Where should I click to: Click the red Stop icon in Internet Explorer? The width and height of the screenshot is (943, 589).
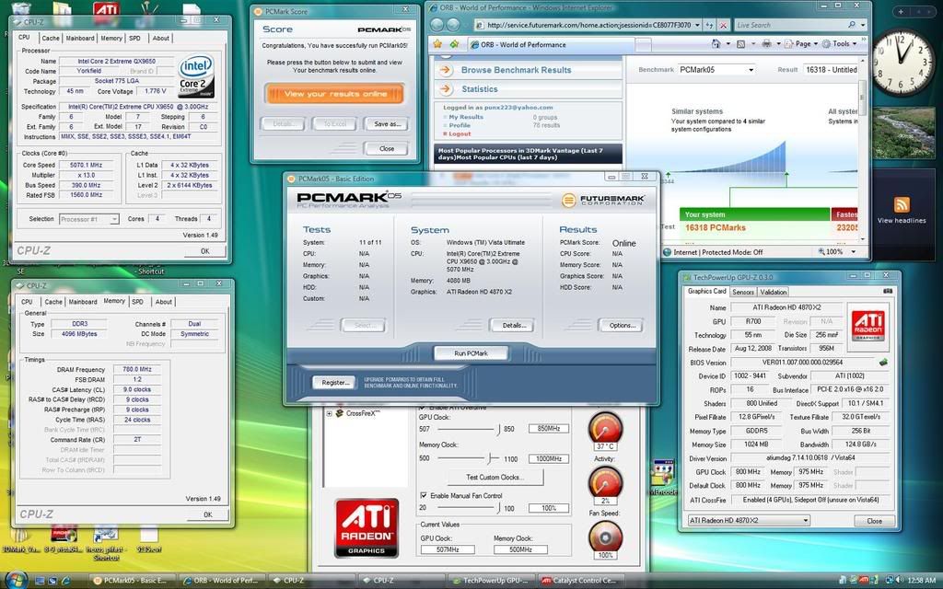click(x=724, y=25)
